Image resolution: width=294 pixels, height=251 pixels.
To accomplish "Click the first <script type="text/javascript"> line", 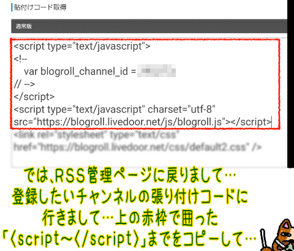I will 82,46.
